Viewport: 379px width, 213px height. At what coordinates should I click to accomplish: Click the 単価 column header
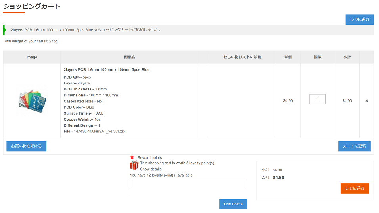pyautogui.click(x=288, y=57)
